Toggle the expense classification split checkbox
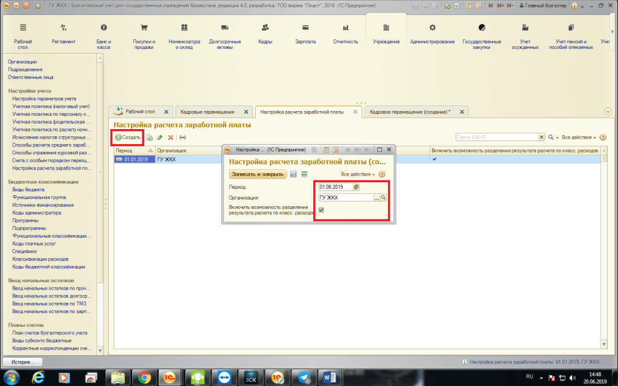This screenshot has height=386, width=618. (321, 210)
